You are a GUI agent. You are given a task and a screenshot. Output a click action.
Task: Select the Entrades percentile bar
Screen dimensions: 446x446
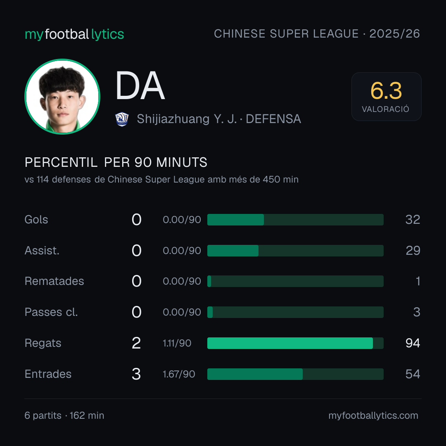[295, 374]
